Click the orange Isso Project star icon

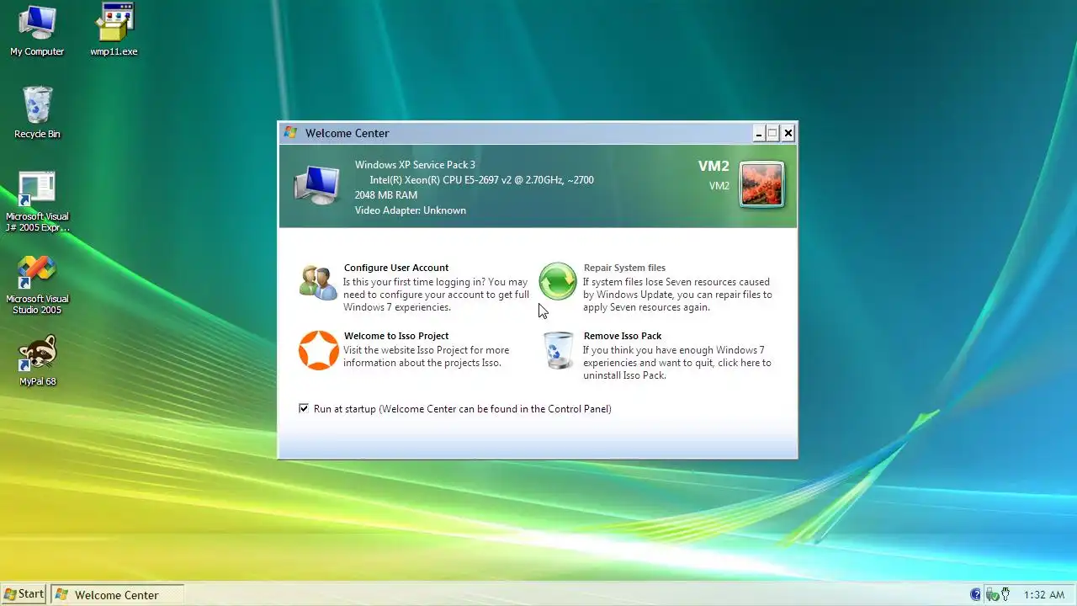(x=319, y=350)
